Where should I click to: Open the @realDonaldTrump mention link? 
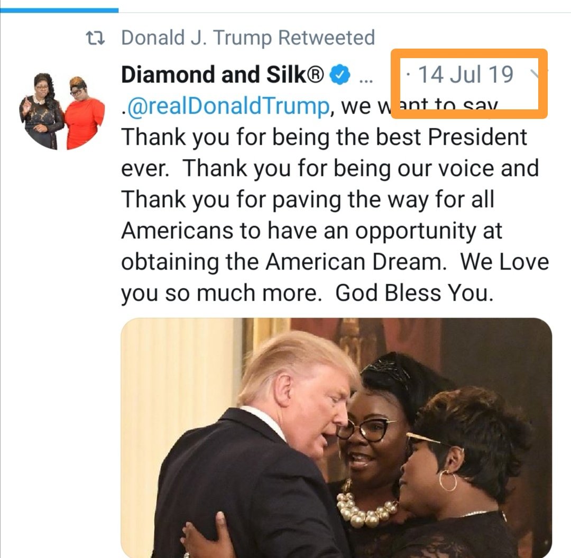(227, 106)
